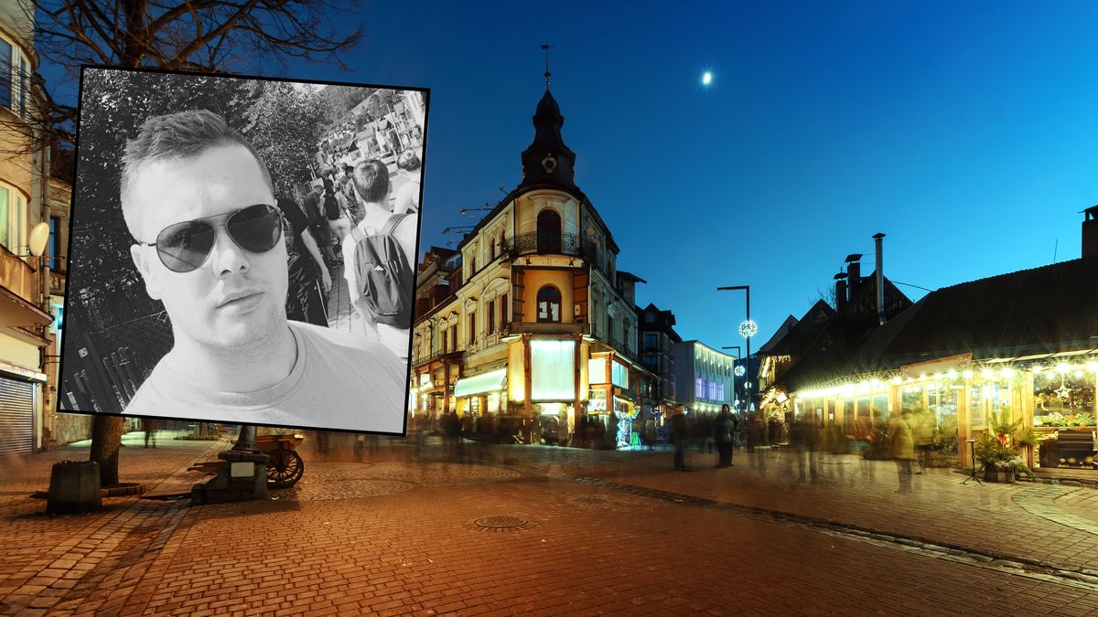Click the satellite dish on the left building
1098x617 pixels.
click(x=37, y=238)
